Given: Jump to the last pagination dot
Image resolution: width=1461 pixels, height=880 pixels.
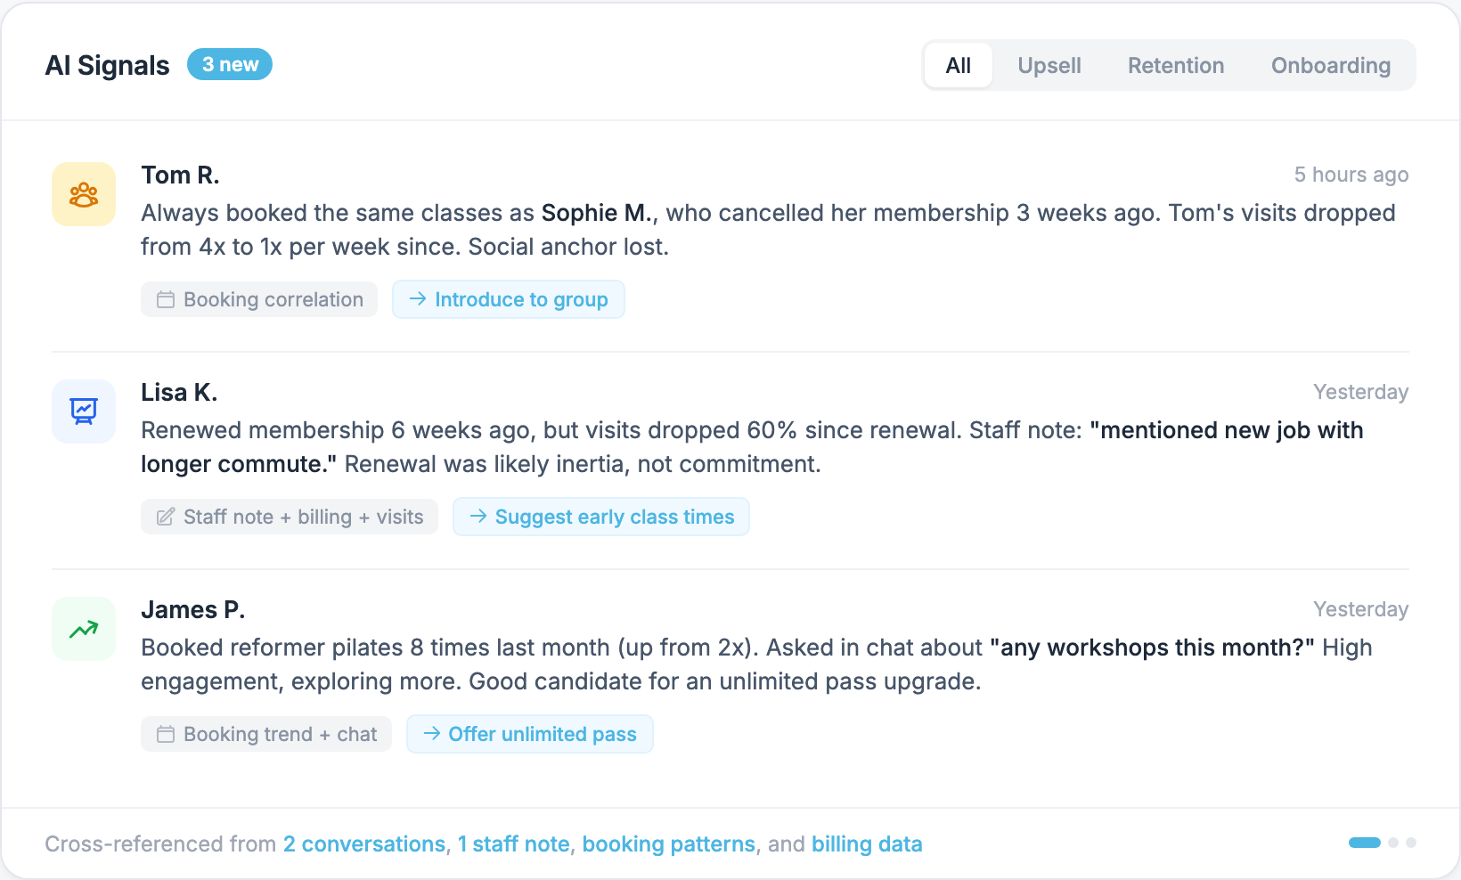Looking at the screenshot, I should [x=1411, y=843].
